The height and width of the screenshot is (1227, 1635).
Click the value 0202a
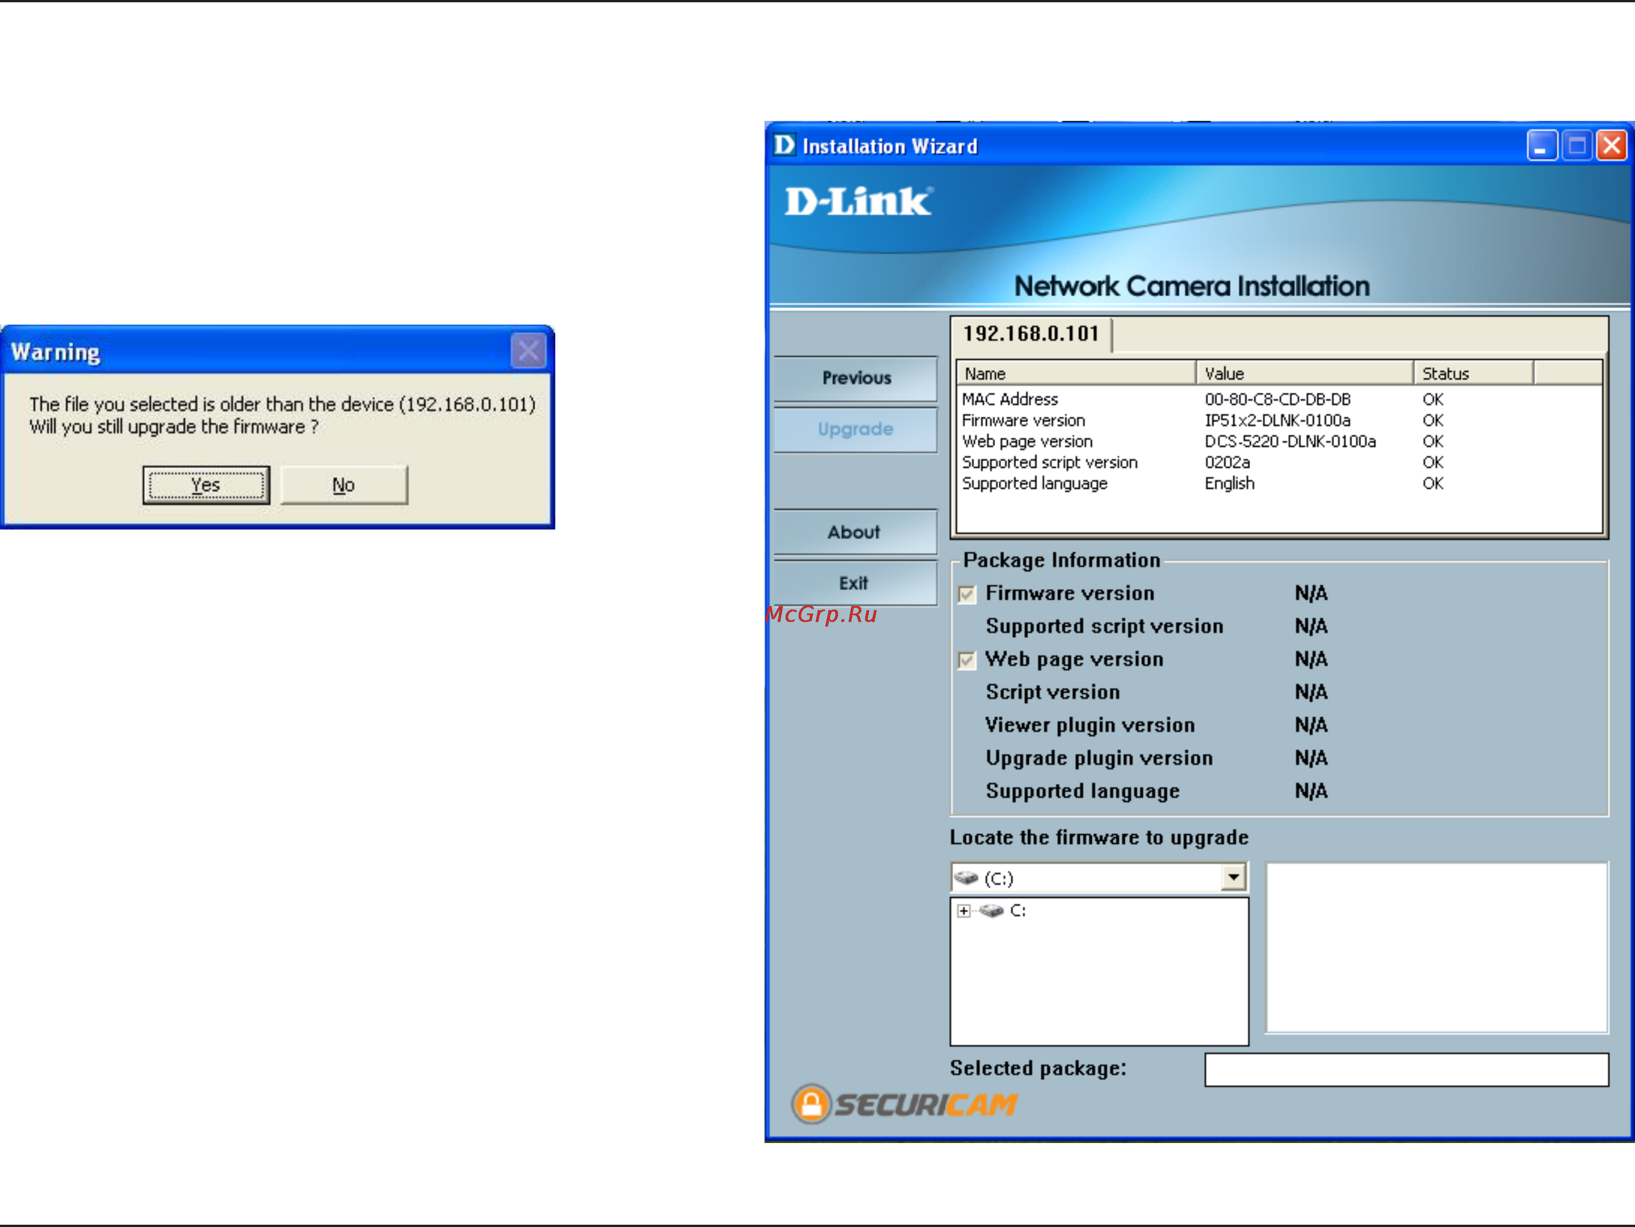tap(1228, 463)
